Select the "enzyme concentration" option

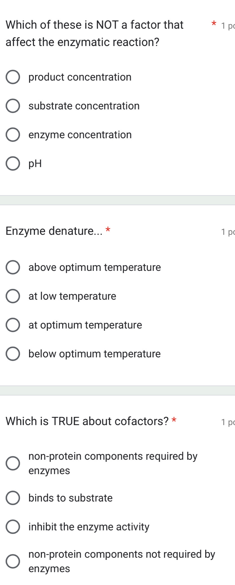point(13,135)
